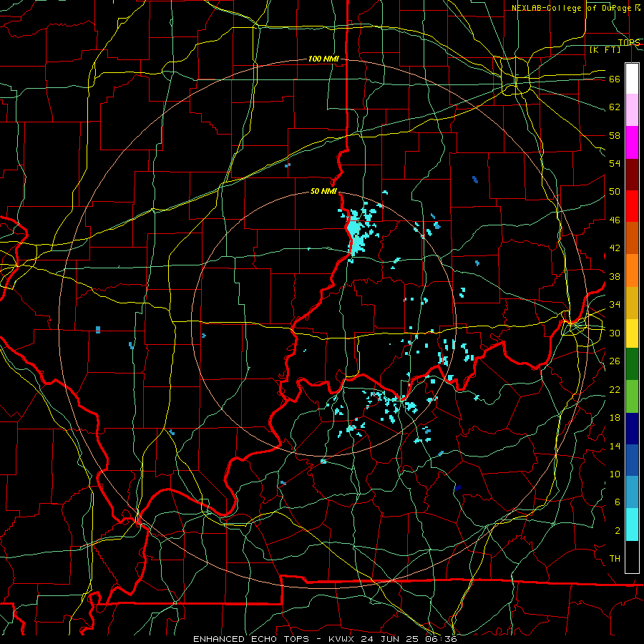The height and width of the screenshot is (644, 644).
Task: Click the gold legend swatch near 34
Action: pos(632,303)
